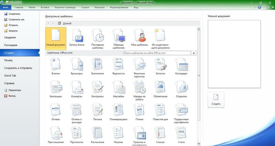Click the template list scroll down arrow

click(x=199, y=144)
